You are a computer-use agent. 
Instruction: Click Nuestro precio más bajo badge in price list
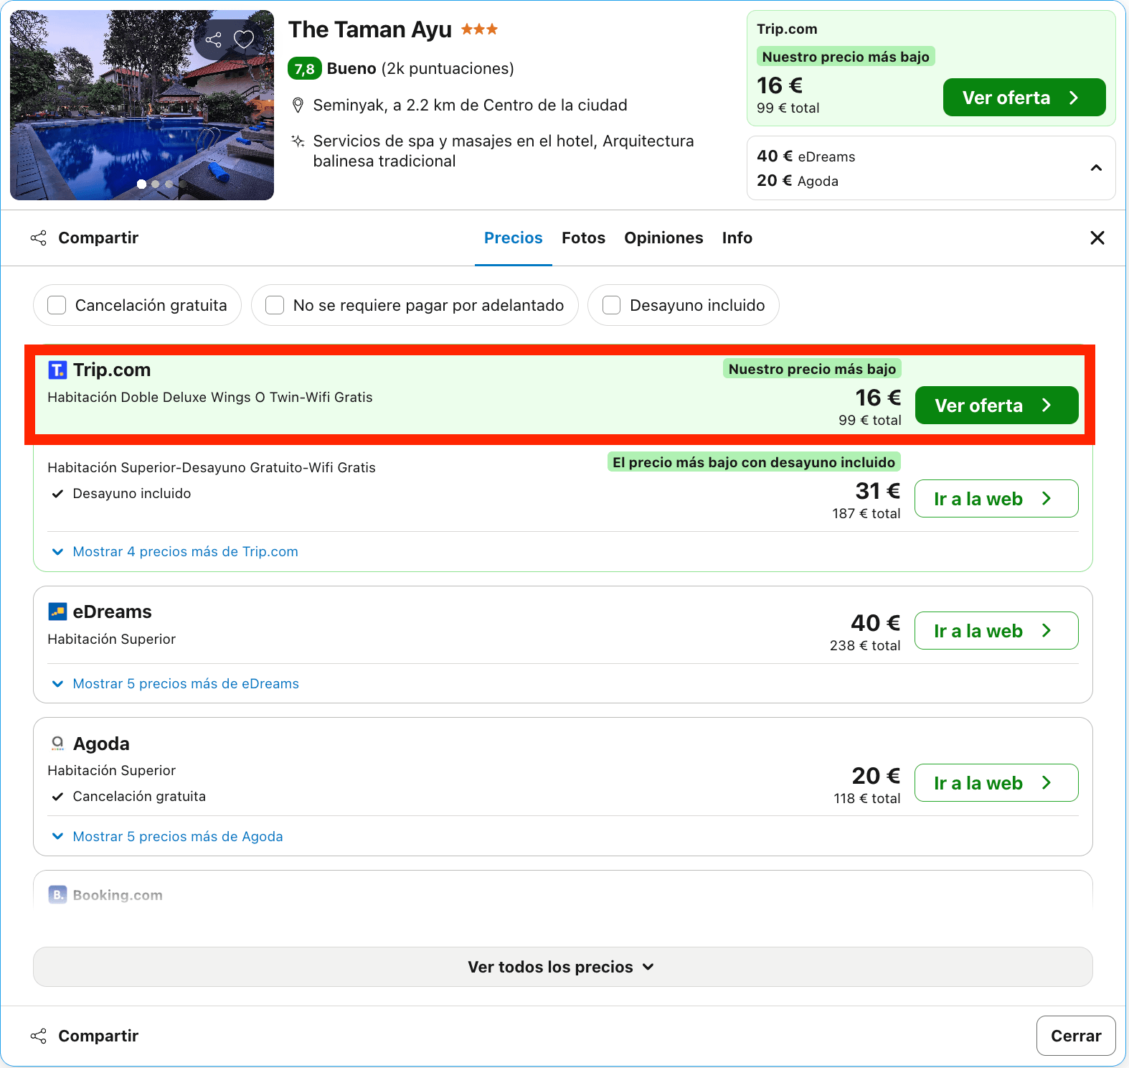coord(812,369)
